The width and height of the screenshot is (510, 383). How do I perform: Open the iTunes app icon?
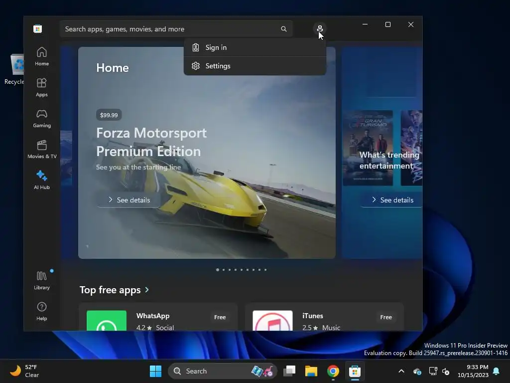pos(272,321)
